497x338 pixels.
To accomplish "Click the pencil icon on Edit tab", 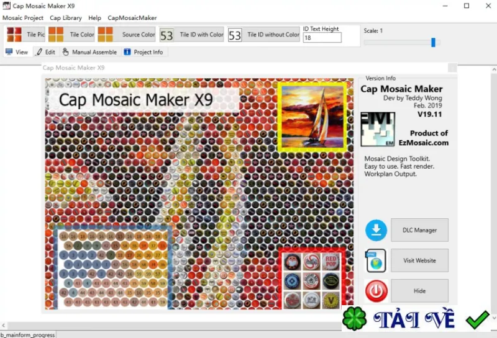I will point(39,51).
